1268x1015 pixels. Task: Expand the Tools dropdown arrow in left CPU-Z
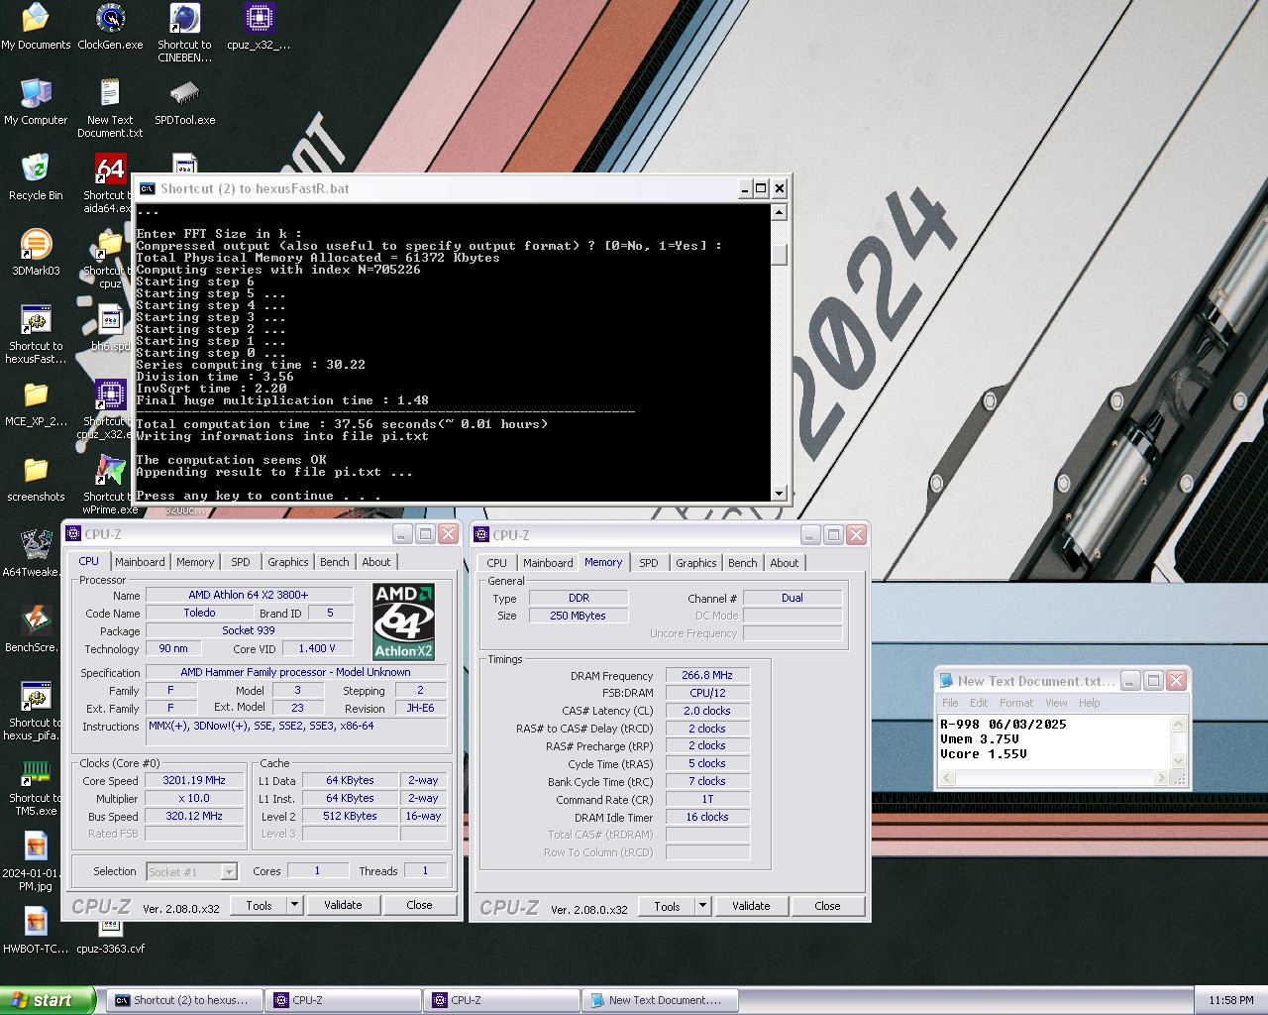[294, 905]
